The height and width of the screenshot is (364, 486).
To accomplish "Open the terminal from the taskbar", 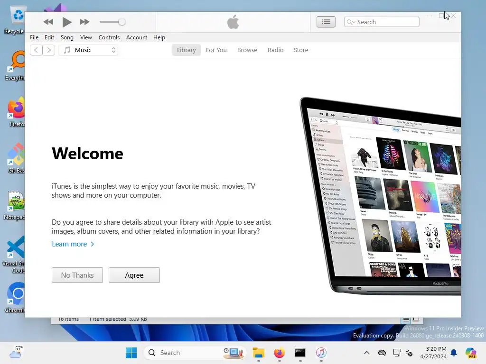I will pyautogui.click(x=300, y=353).
